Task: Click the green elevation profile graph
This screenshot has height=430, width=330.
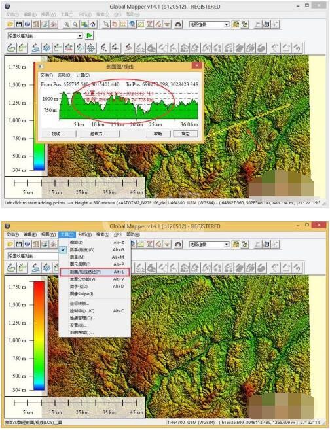Action: (128, 105)
